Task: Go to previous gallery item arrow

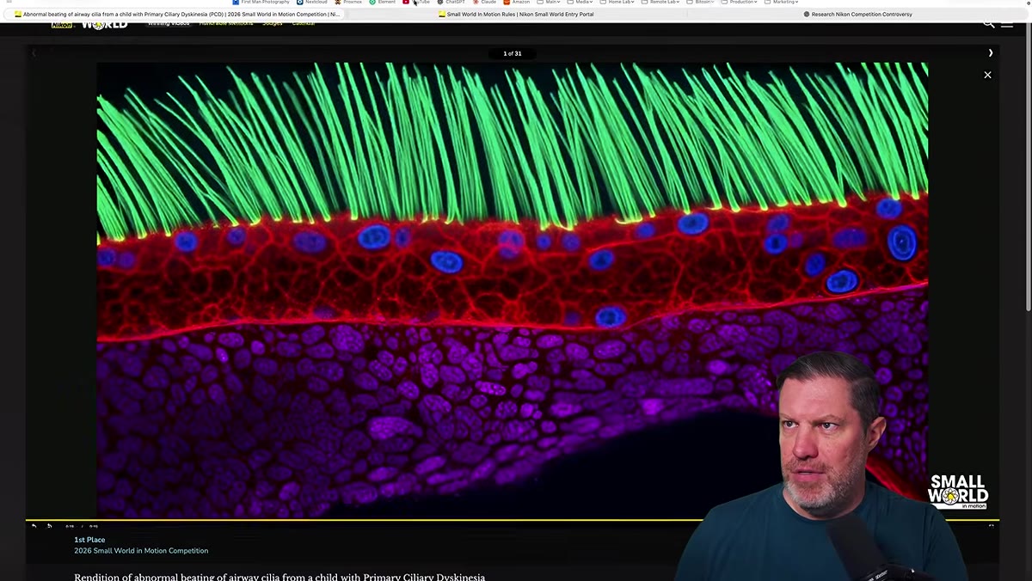Action: coord(34,53)
